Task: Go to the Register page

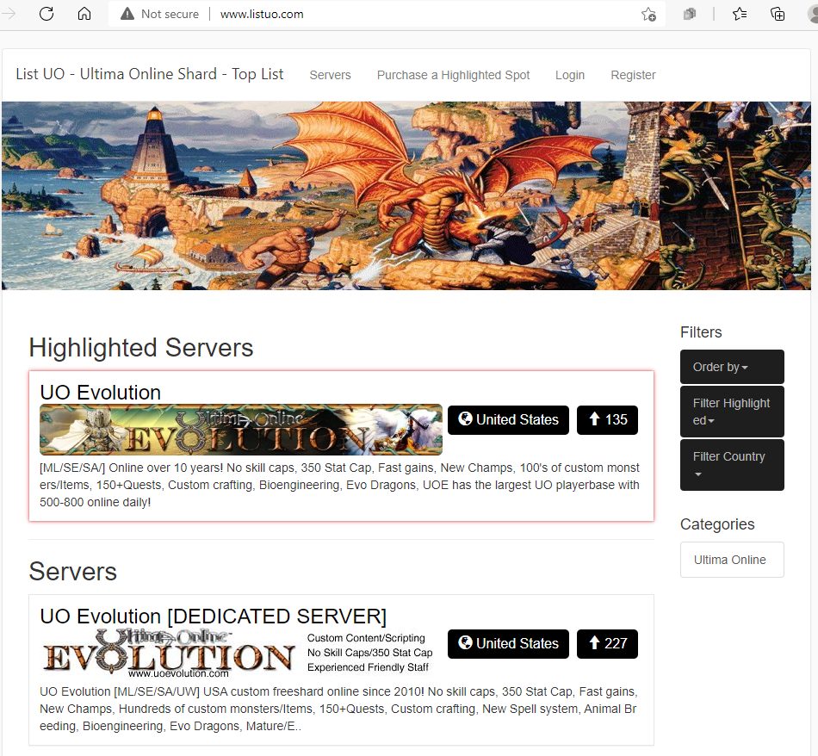Action: coord(634,75)
